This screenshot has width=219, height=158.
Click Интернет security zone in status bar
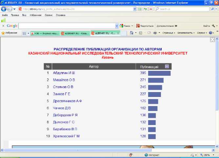[x=152, y=155]
